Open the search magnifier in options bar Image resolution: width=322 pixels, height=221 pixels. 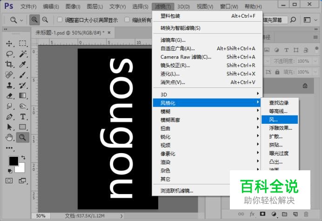[293, 20]
